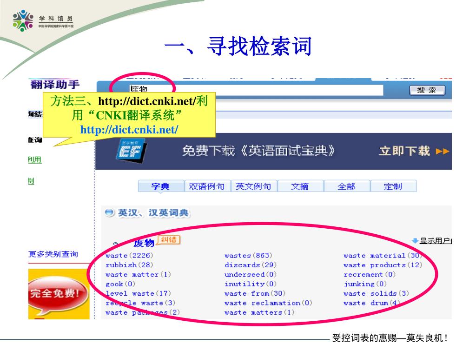Click the EF logo in banner
This screenshot has width=476, height=357.
[131, 150]
